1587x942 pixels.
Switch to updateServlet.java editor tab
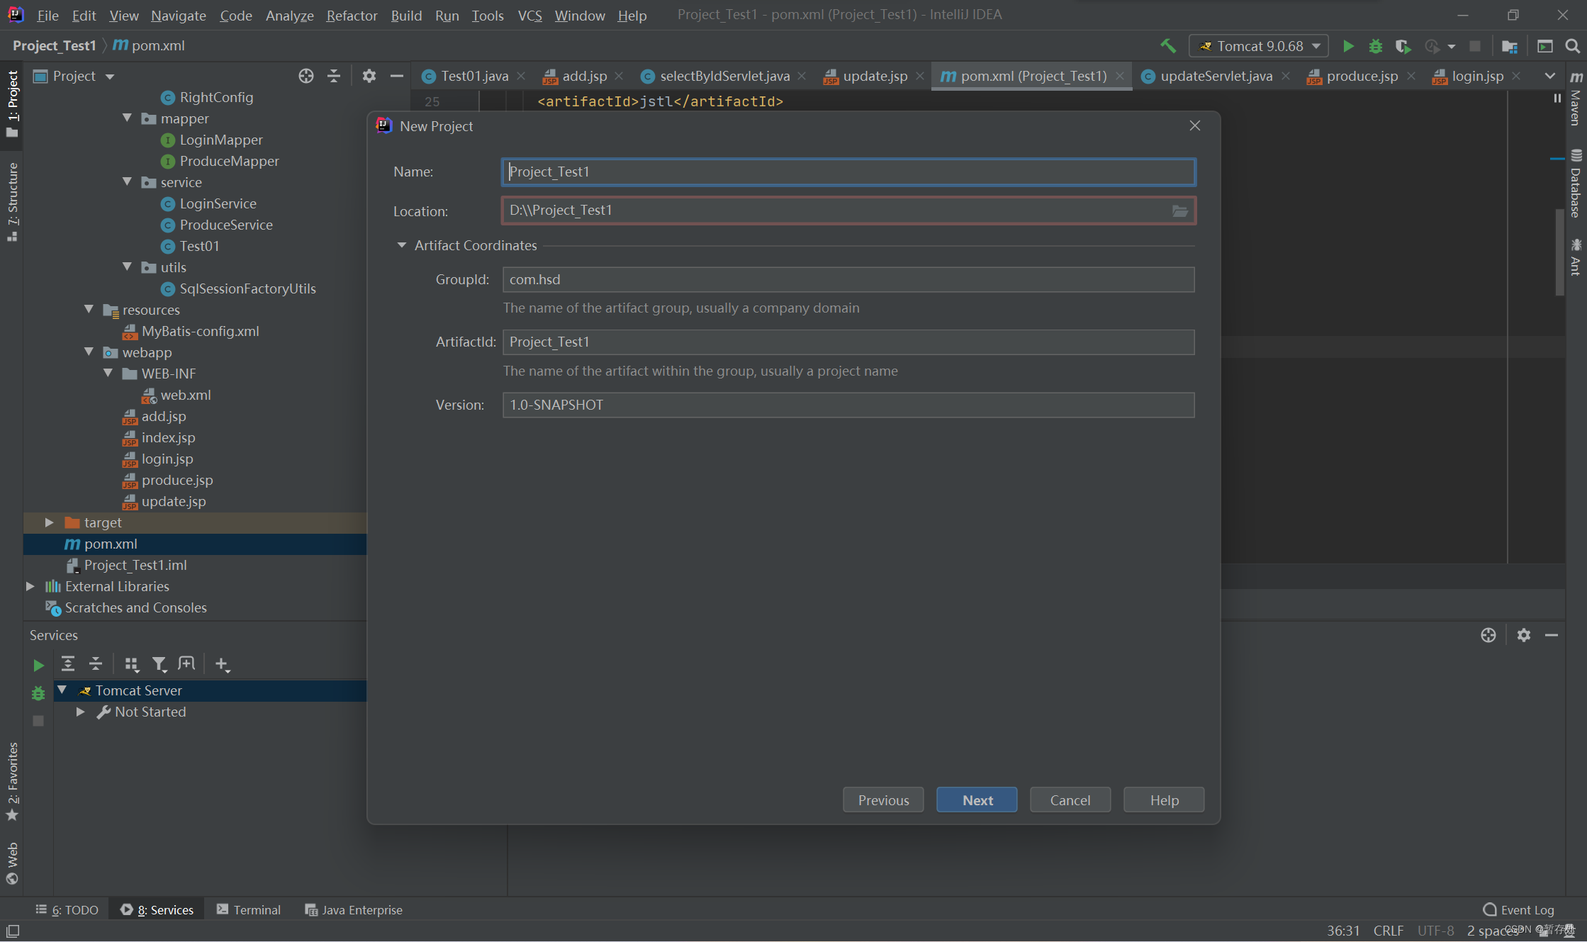1215,76
